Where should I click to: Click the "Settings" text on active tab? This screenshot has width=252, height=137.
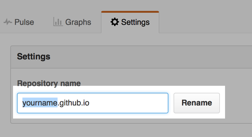pos(135,22)
